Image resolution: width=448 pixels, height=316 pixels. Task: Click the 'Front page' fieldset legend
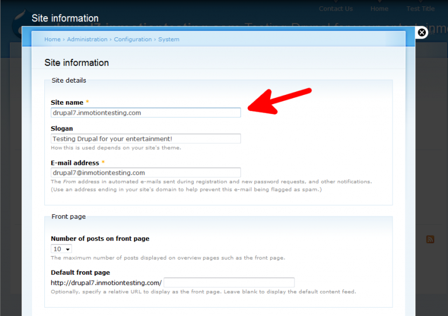[x=69, y=216]
